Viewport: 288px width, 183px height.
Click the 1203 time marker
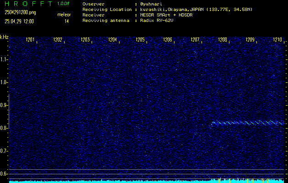click(x=85, y=39)
